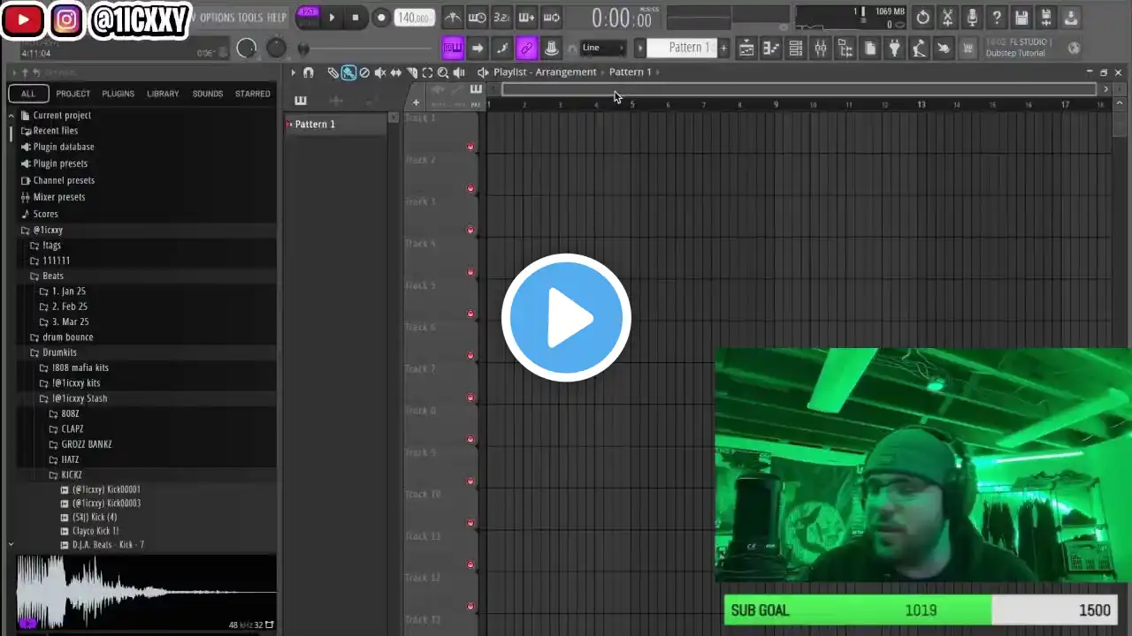Toggle the 3-2-1 recording countdown
Image resolution: width=1132 pixels, height=636 pixels.
coord(501,17)
